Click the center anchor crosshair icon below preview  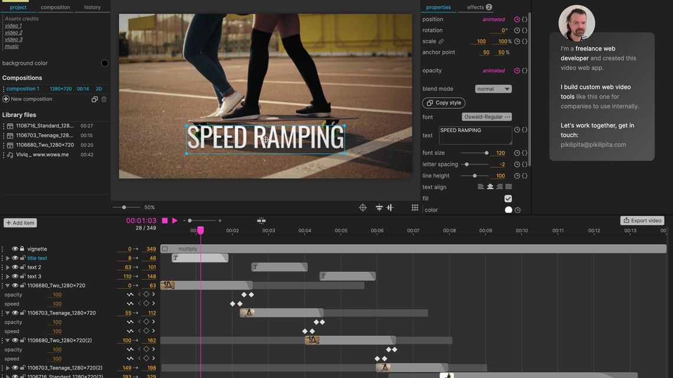click(x=362, y=208)
